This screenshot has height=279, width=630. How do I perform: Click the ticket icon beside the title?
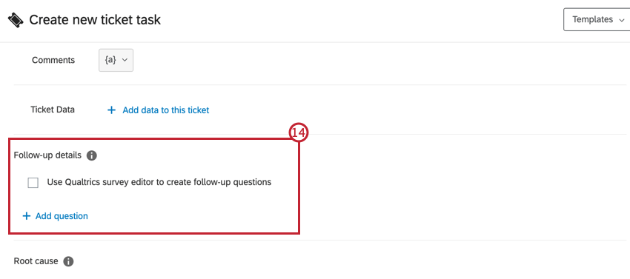coord(16,20)
